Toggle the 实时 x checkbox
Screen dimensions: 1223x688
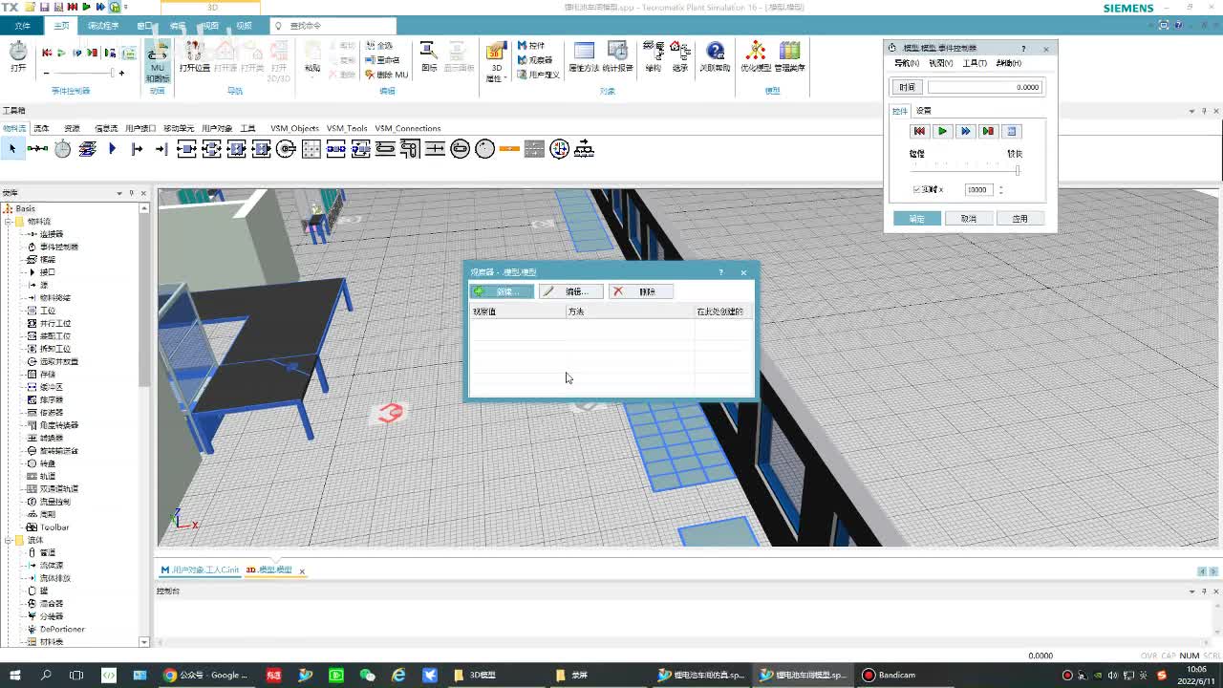[x=917, y=189]
